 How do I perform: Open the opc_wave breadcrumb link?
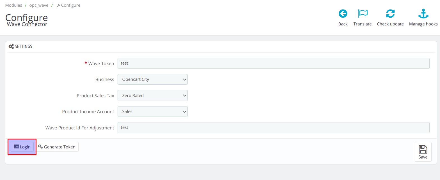coord(39,5)
